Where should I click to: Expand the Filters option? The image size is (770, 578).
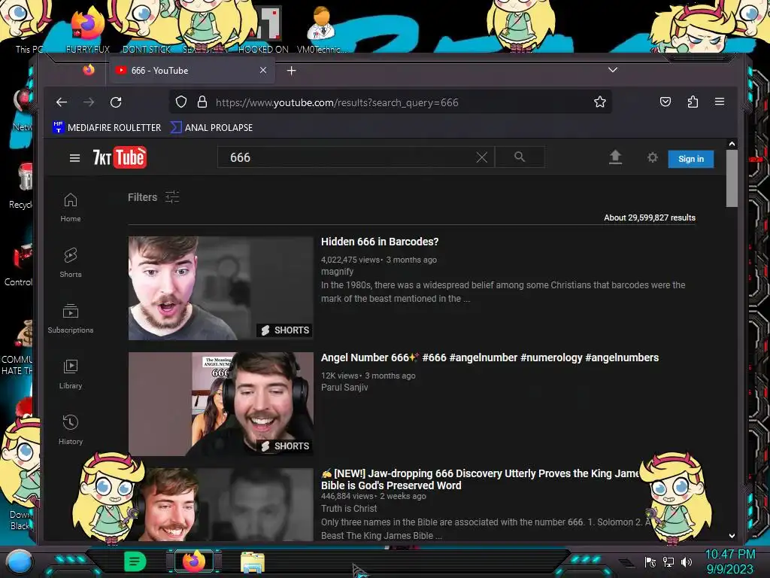(x=153, y=197)
